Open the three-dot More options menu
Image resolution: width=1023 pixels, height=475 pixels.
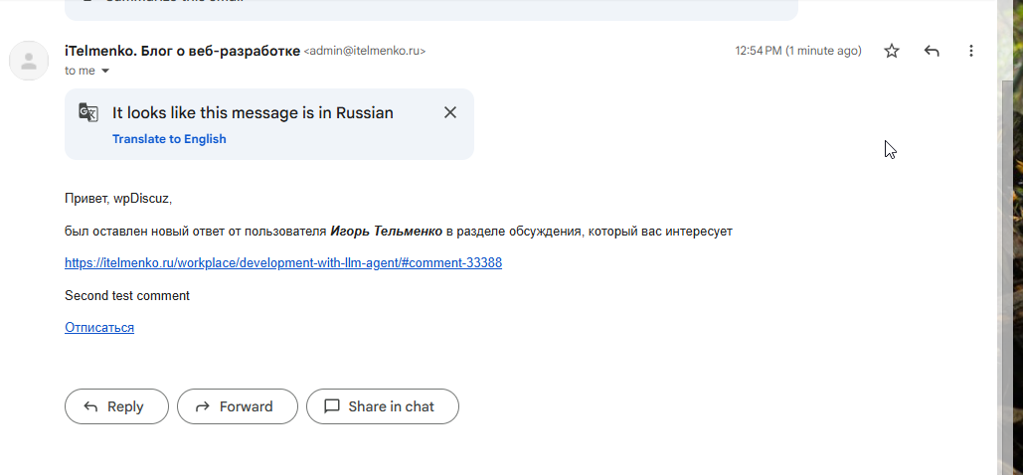[x=971, y=51]
